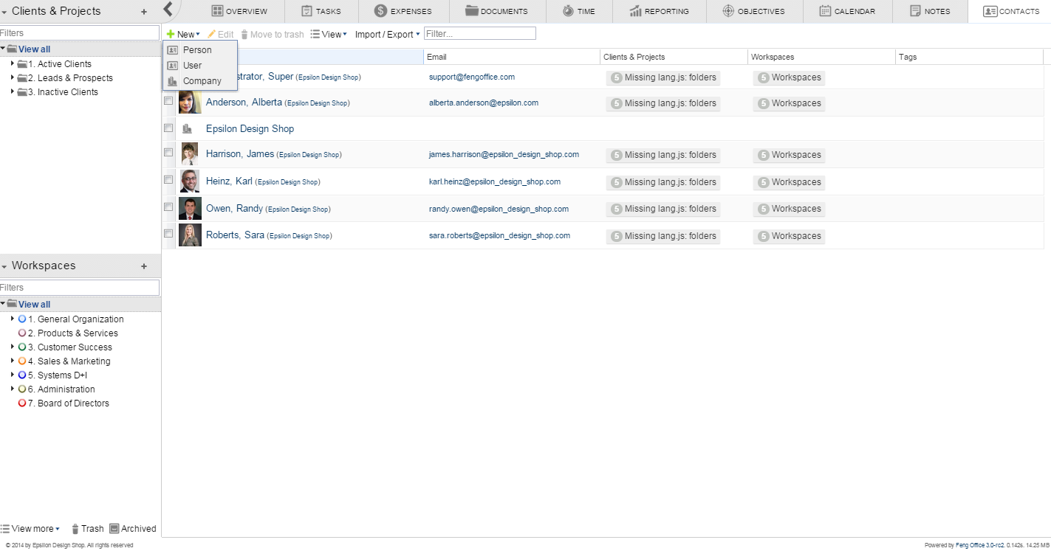Click the contacts Filter text field

[480, 34]
